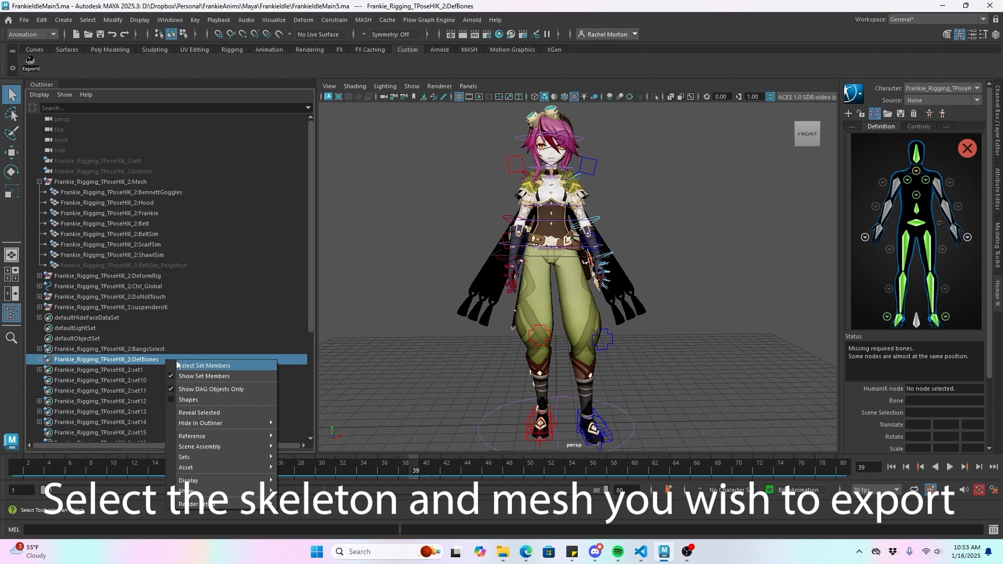Select the ScarfSim mesh in Outliner
The width and height of the screenshot is (1003, 564).
tap(110, 244)
